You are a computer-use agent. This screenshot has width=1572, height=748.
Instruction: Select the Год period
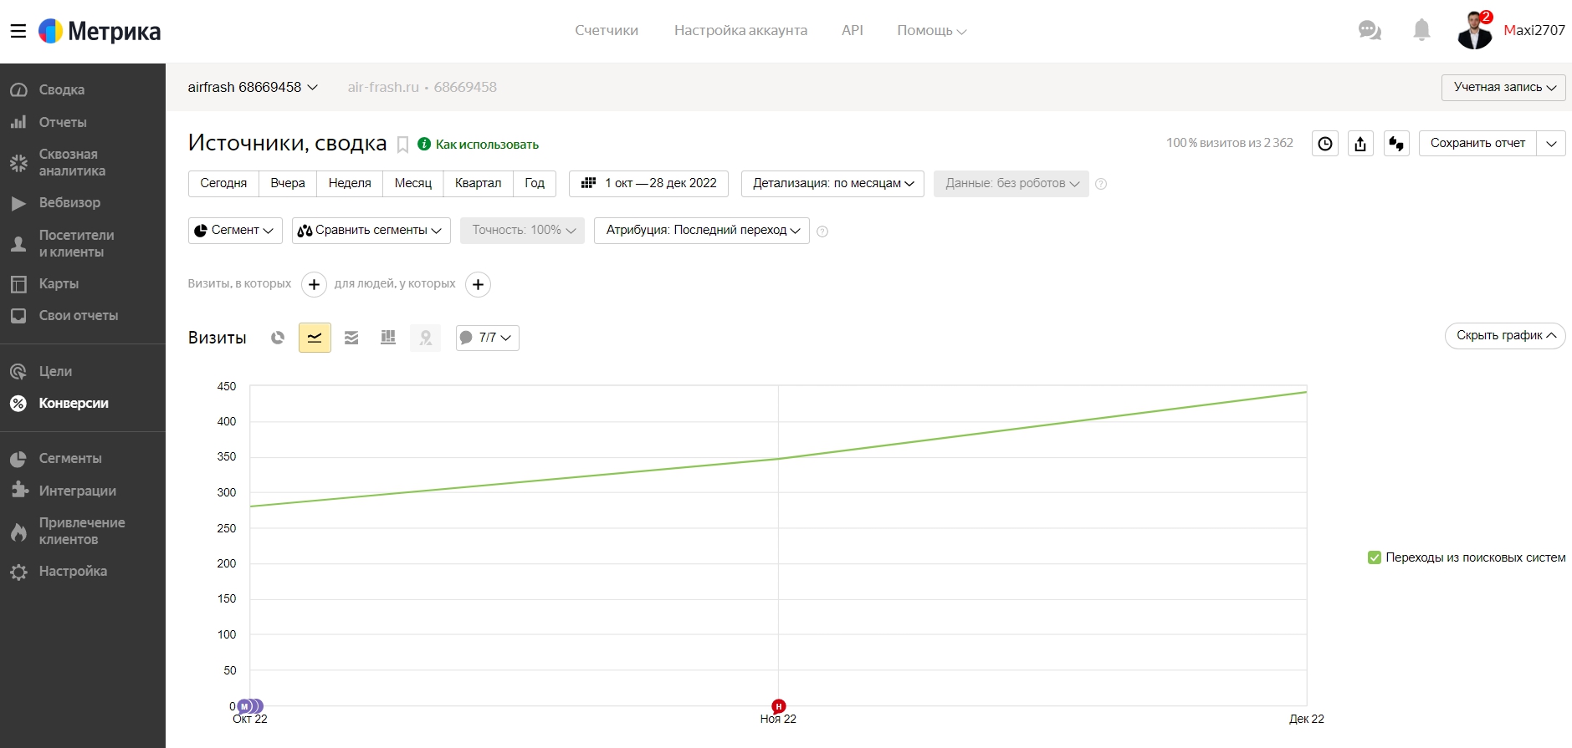(x=535, y=184)
